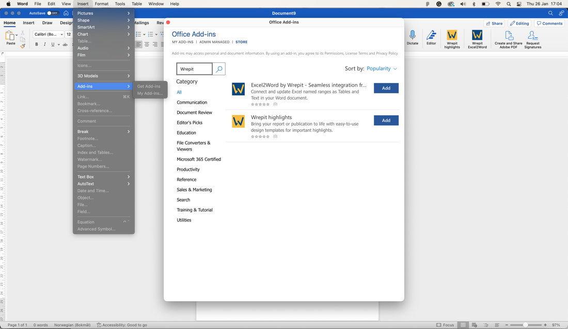Image resolution: width=568 pixels, height=329 pixels.
Task: Open the font name dropdown
Action: tap(61, 35)
